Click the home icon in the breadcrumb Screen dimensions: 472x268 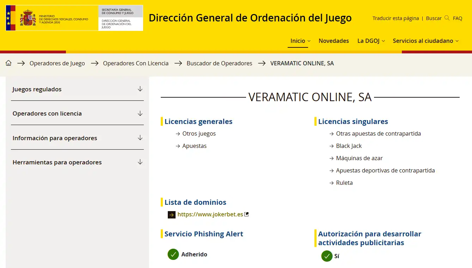(8, 63)
